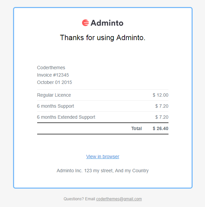Image resolution: width=205 pixels, height=207 pixels.
Task: Click the Questions? Email text
Action: (x=79, y=199)
